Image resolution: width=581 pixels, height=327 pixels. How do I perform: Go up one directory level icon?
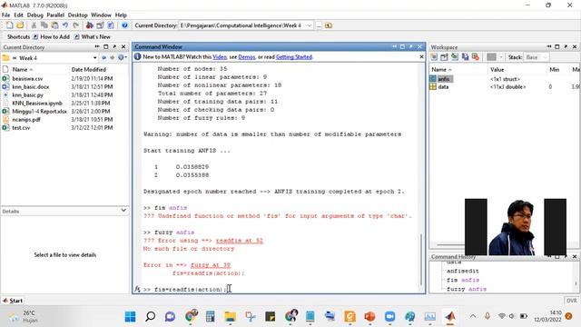coord(329,25)
